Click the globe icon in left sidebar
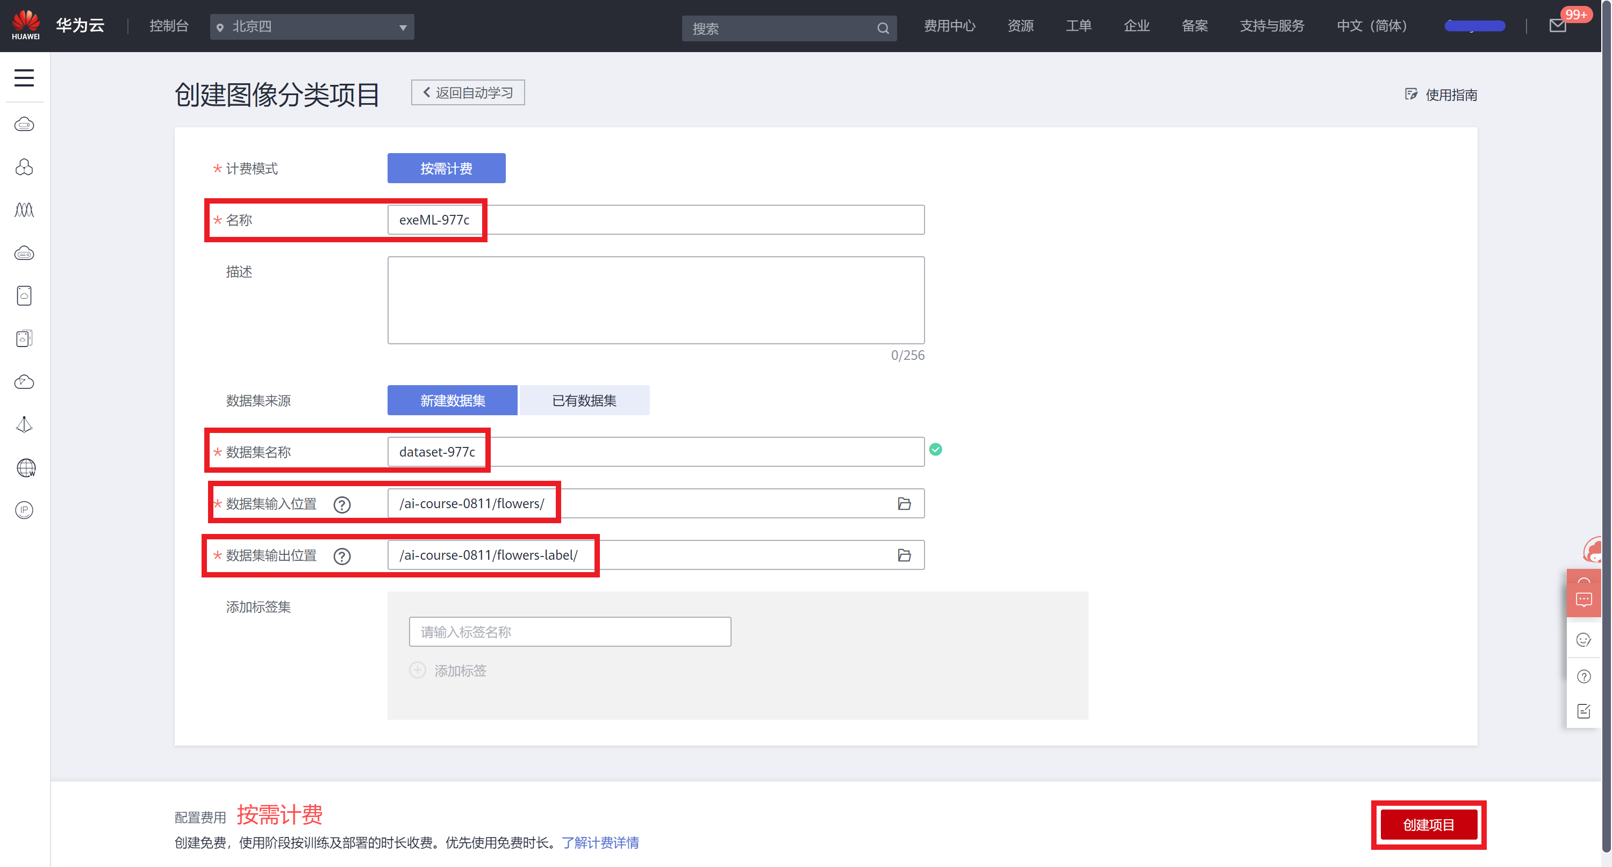 point(25,467)
